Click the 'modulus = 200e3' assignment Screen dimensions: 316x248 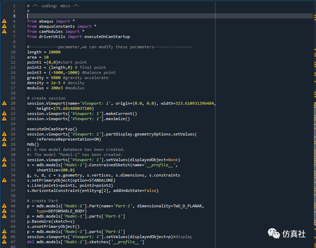pyautogui.click(x=45, y=88)
